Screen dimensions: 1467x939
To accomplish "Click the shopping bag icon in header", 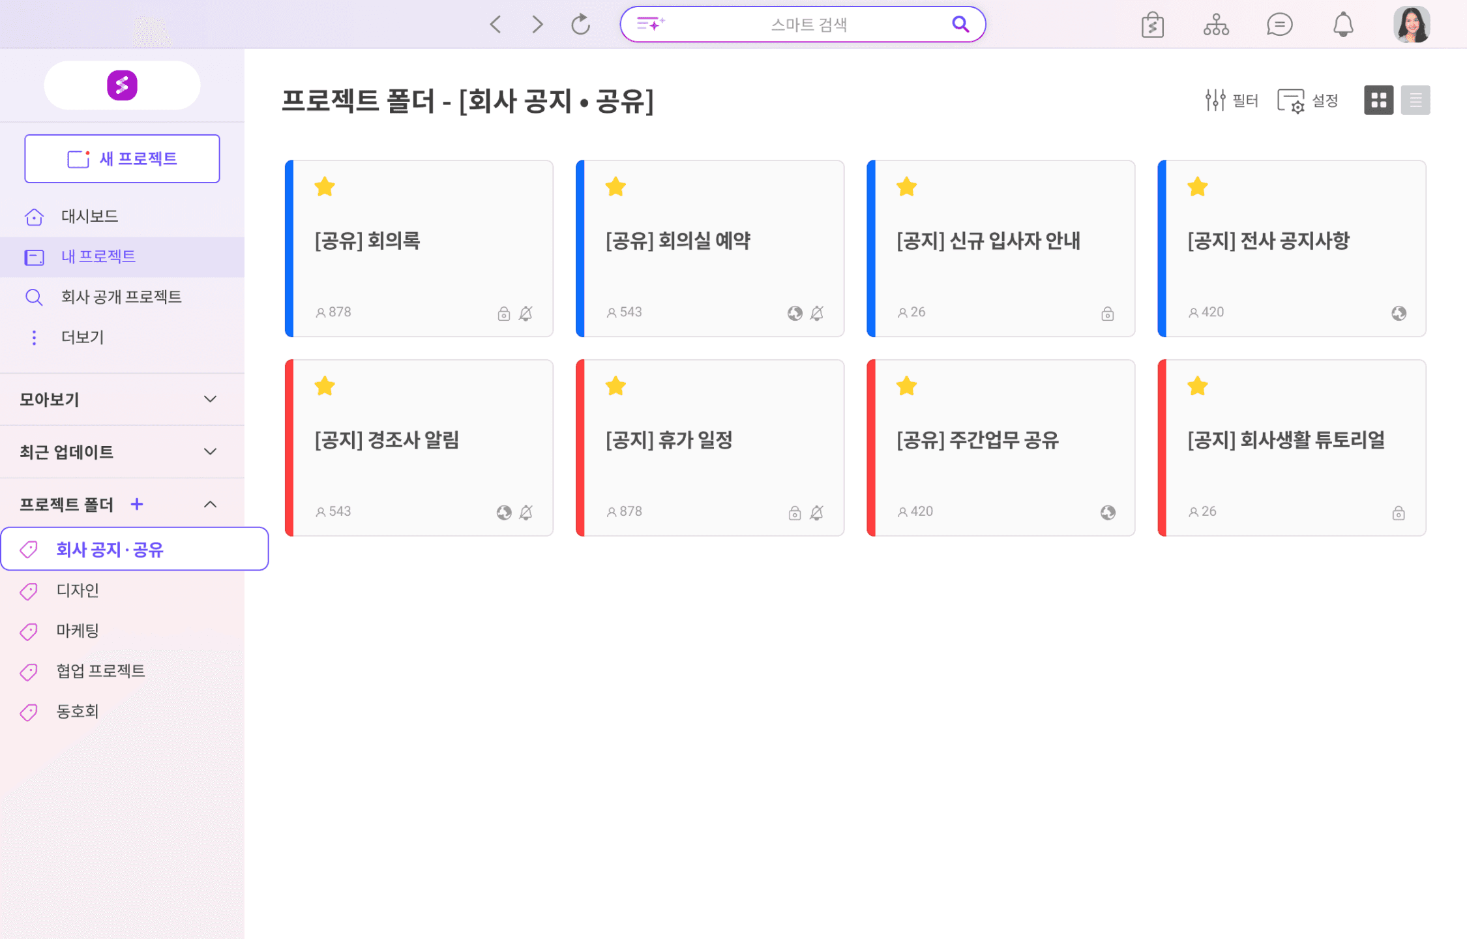I will [x=1152, y=25].
